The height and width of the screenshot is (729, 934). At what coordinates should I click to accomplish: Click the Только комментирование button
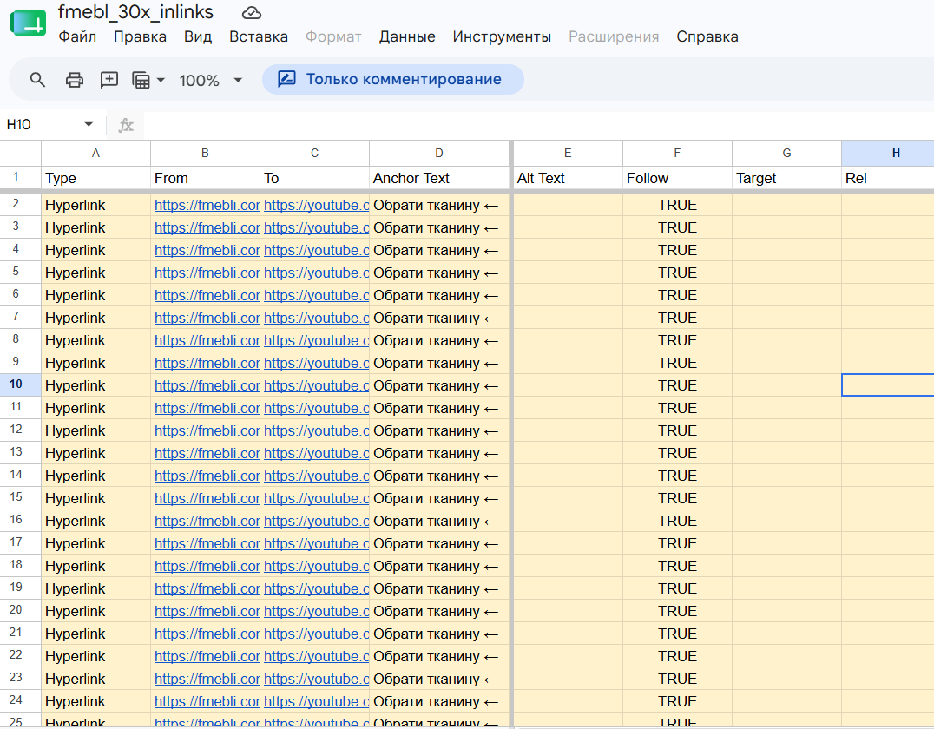[x=393, y=79]
